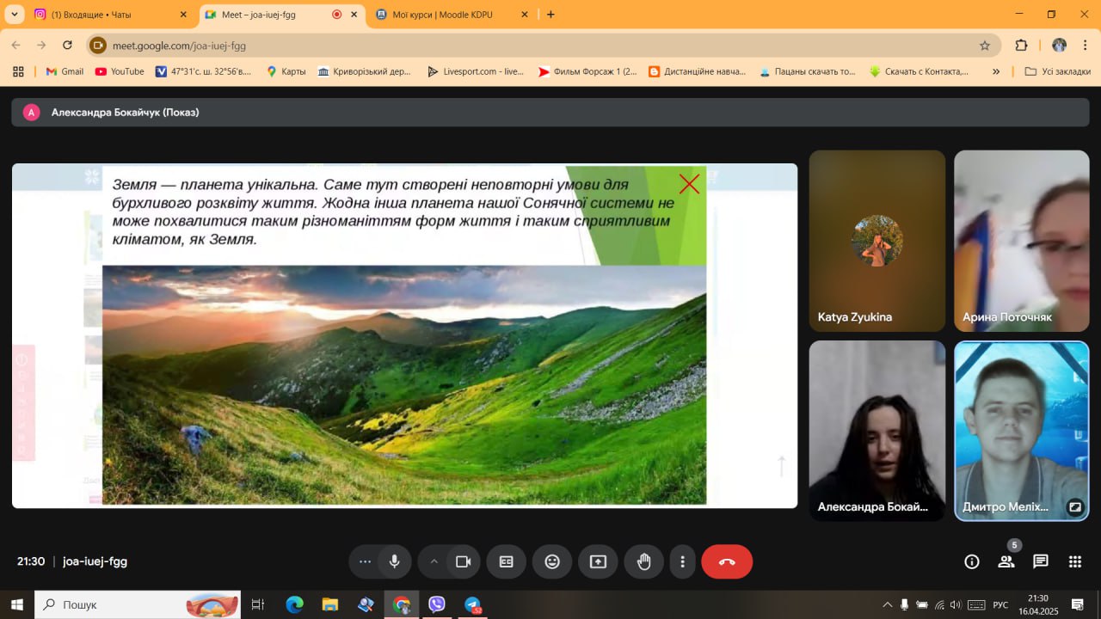Open the Gmail bookmark

point(65,71)
